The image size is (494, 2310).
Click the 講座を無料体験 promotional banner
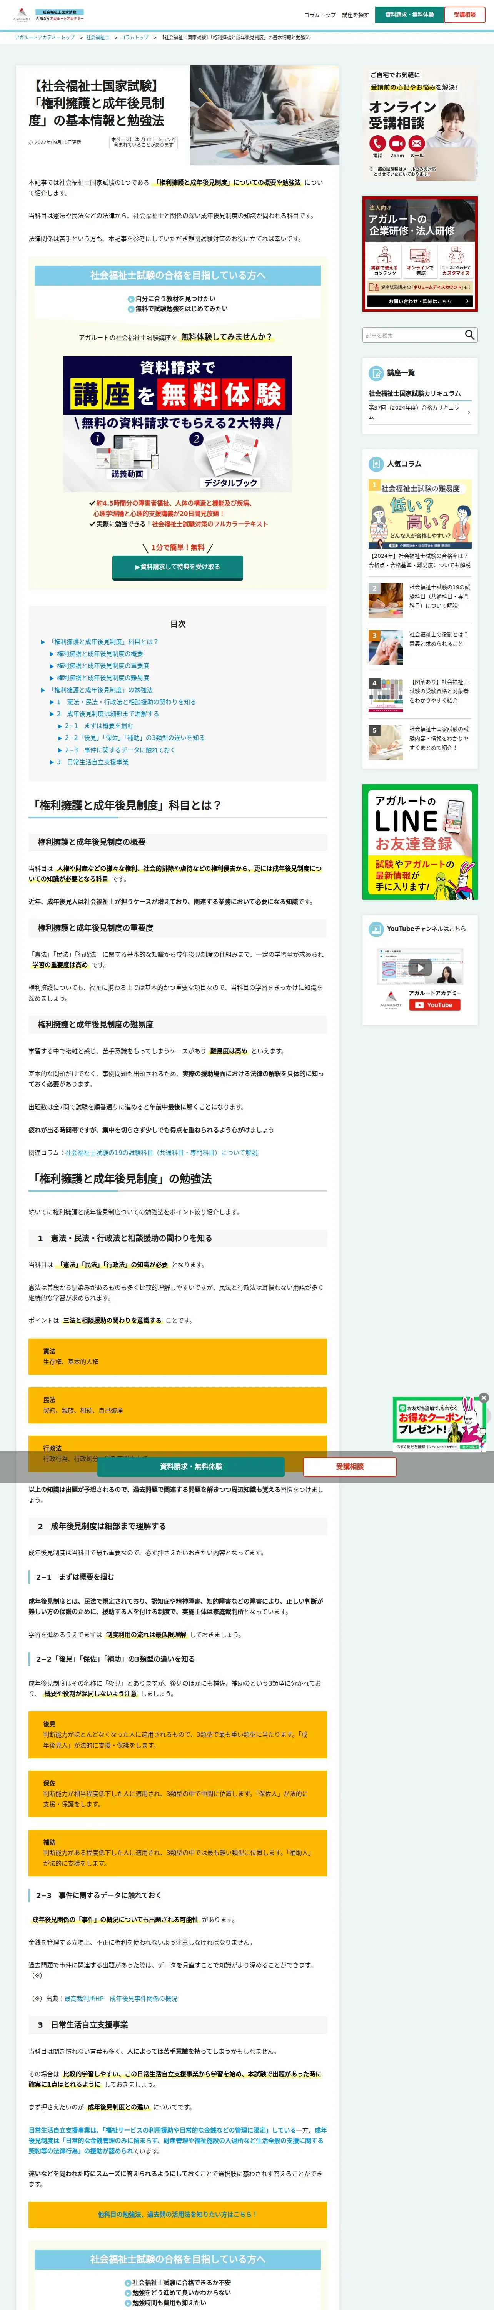coord(177,424)
